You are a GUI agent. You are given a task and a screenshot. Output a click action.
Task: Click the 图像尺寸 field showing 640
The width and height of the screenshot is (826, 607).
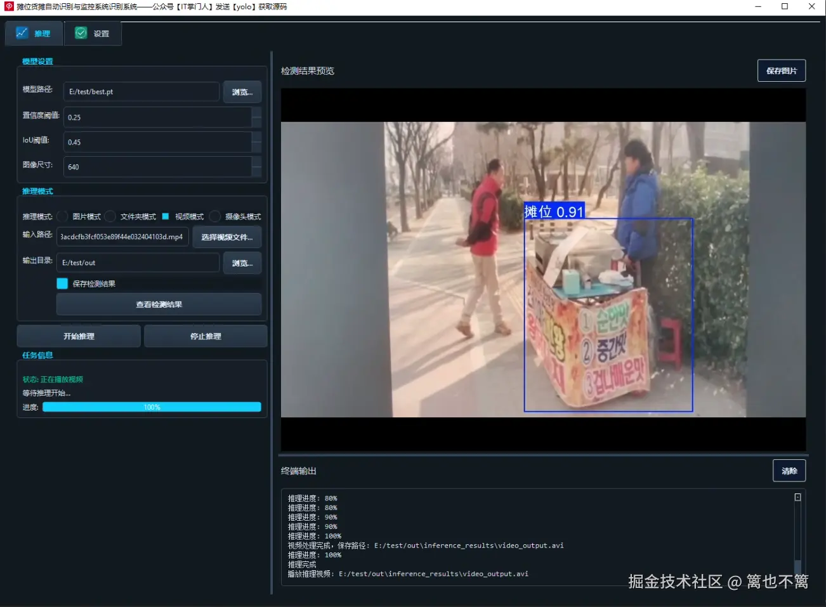157,167
